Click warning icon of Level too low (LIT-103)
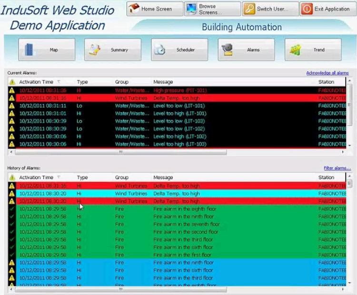 click(12, 121)
